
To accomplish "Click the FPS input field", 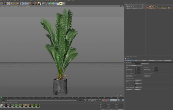I will (138, 68).
